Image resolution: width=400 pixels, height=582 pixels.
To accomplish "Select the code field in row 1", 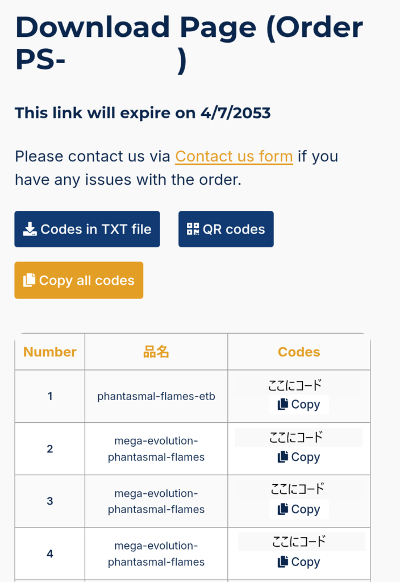I will click(x=298, y=386).
